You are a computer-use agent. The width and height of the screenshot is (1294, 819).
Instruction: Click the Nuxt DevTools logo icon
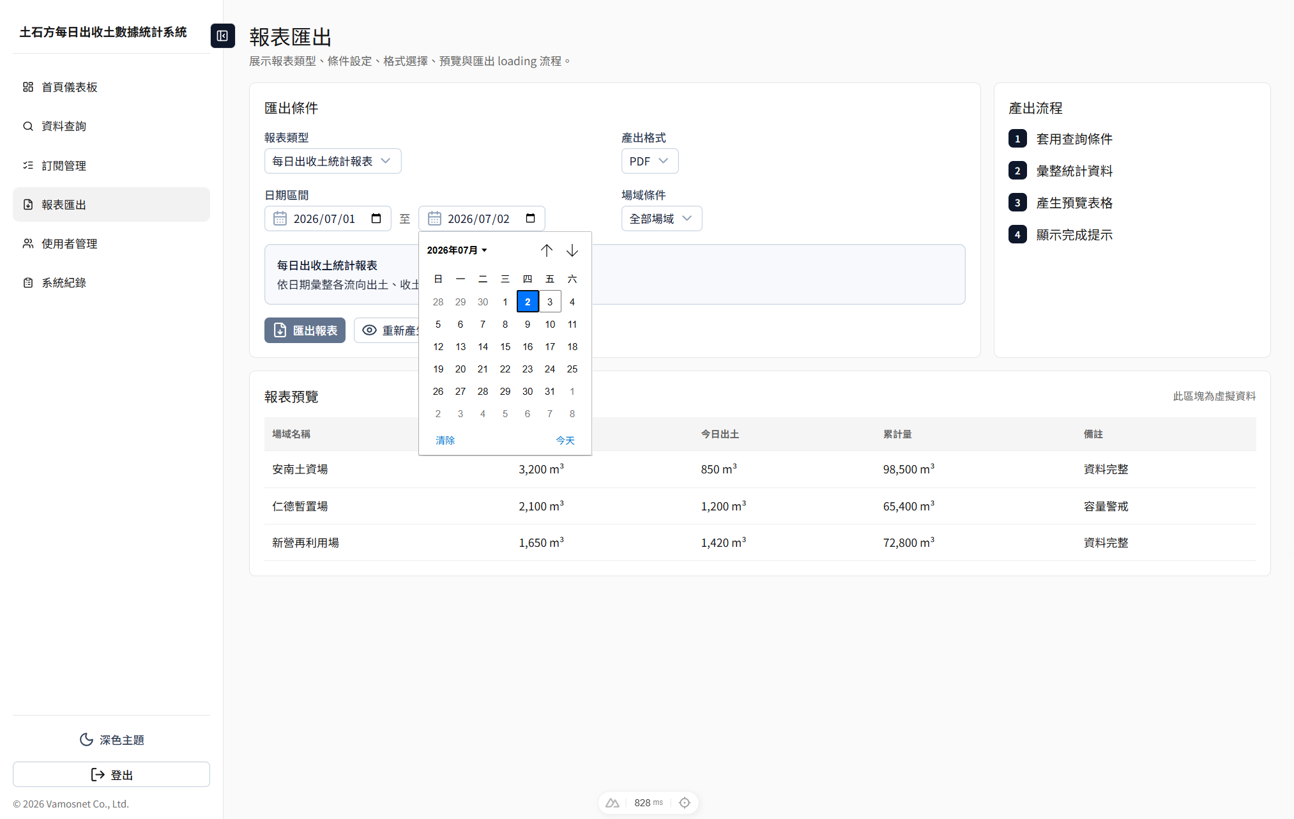[x=613, y=802]
